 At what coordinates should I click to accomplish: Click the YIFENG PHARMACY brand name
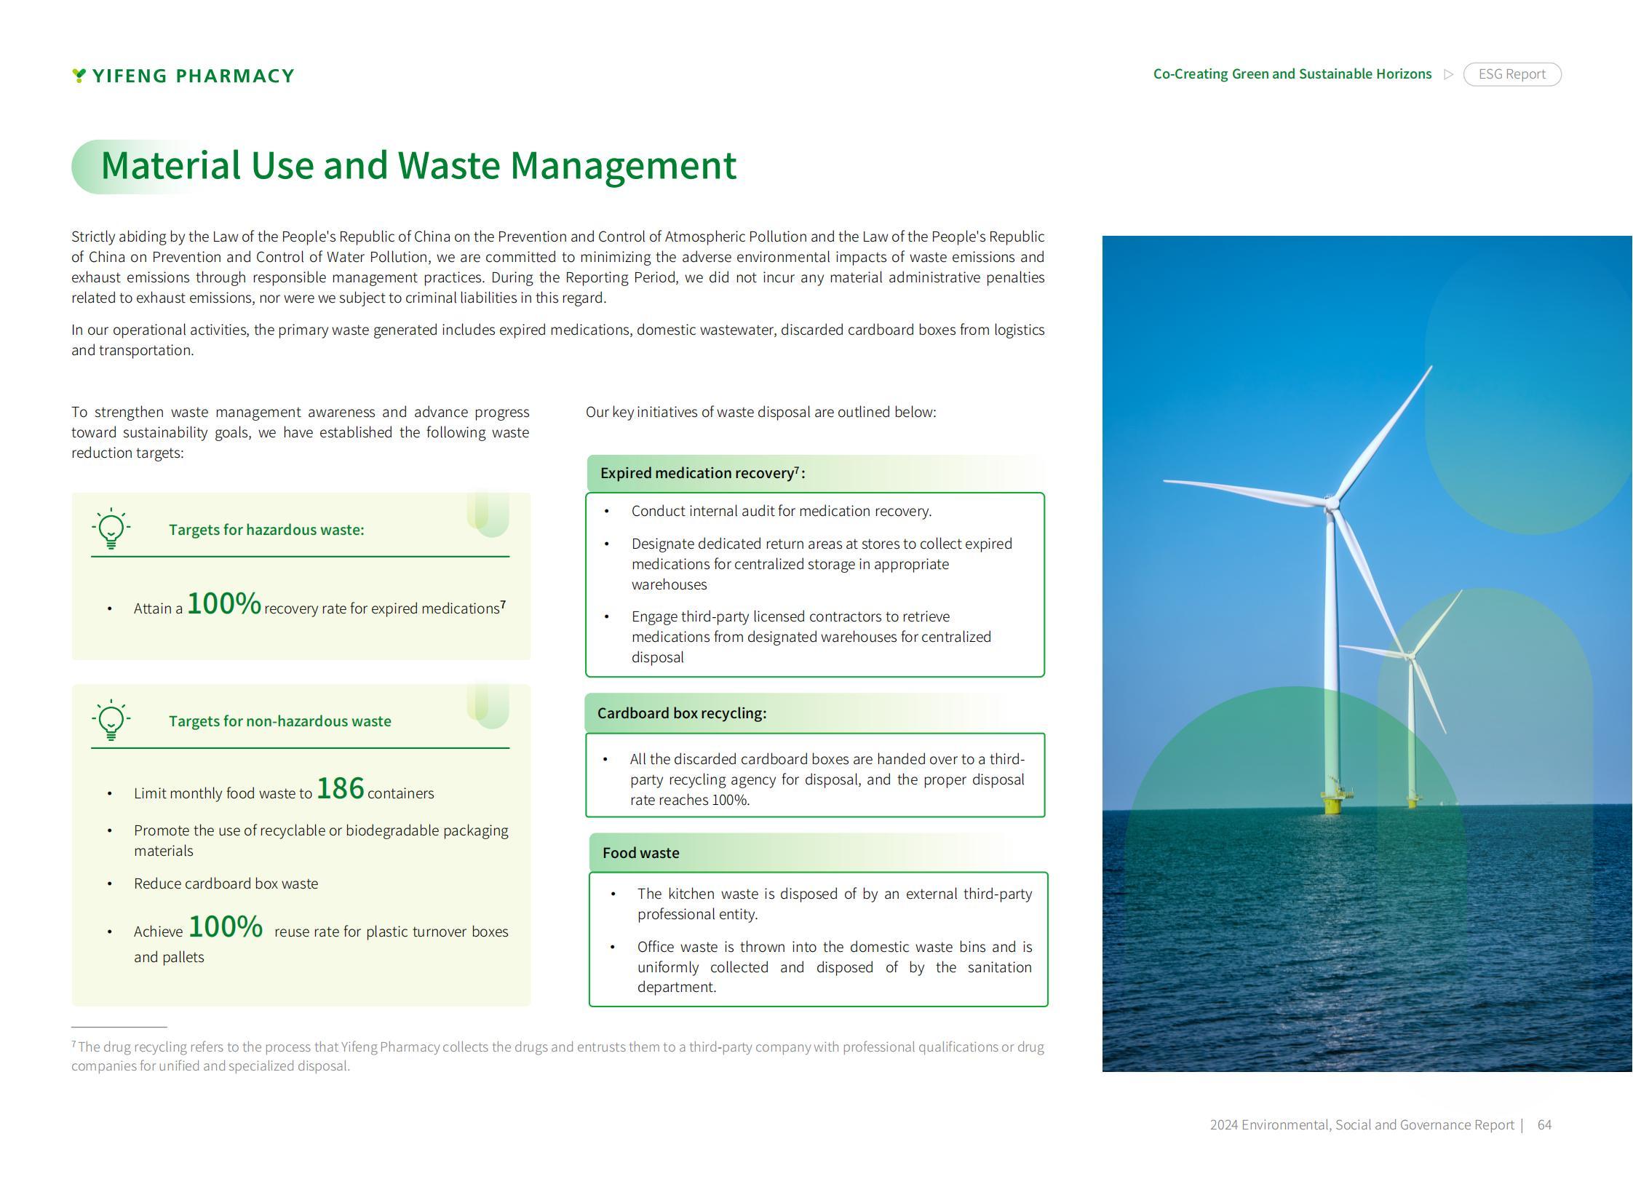(x=194, y=76)
